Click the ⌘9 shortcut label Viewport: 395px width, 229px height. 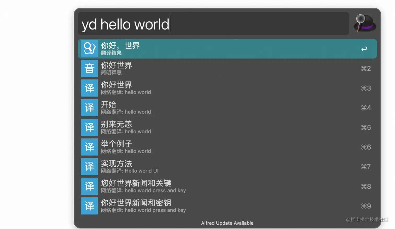(x=366, y=206)
